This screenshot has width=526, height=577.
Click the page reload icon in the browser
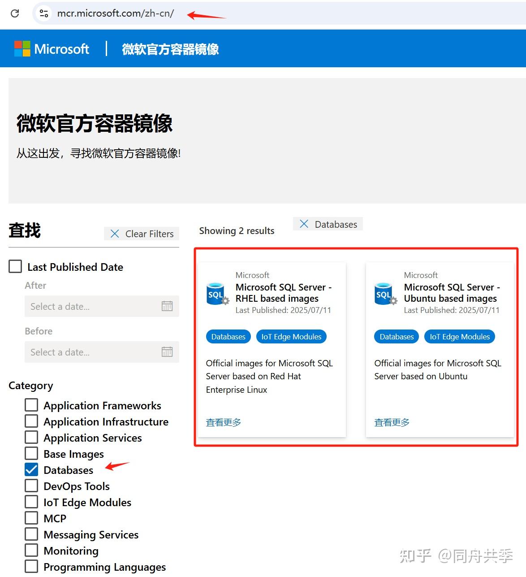tap(15, 13)
